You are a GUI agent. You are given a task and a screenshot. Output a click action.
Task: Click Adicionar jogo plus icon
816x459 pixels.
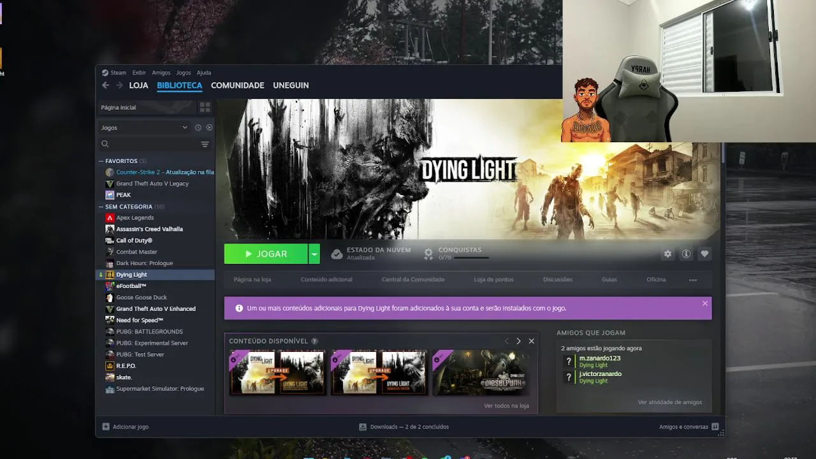[106, 426]
